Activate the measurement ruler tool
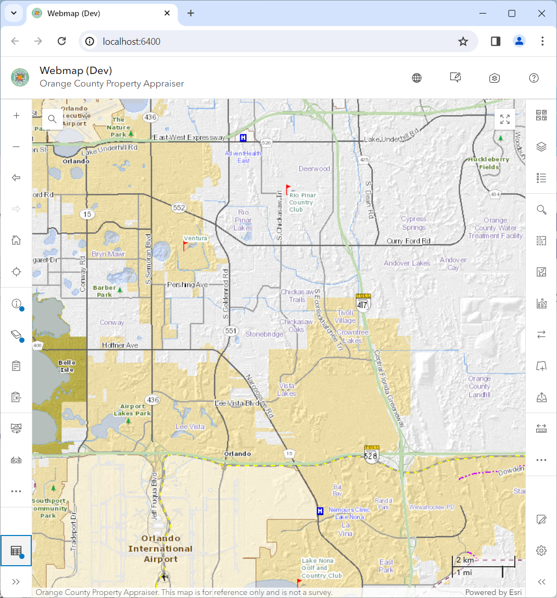Viewport: 557px width, 598px height. tap(541, 428)
